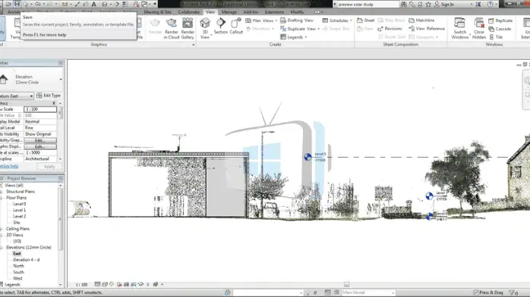530x297 pixels.
Task: Create a 3D View
Action: pyautogui.click(x=205, y=29)
